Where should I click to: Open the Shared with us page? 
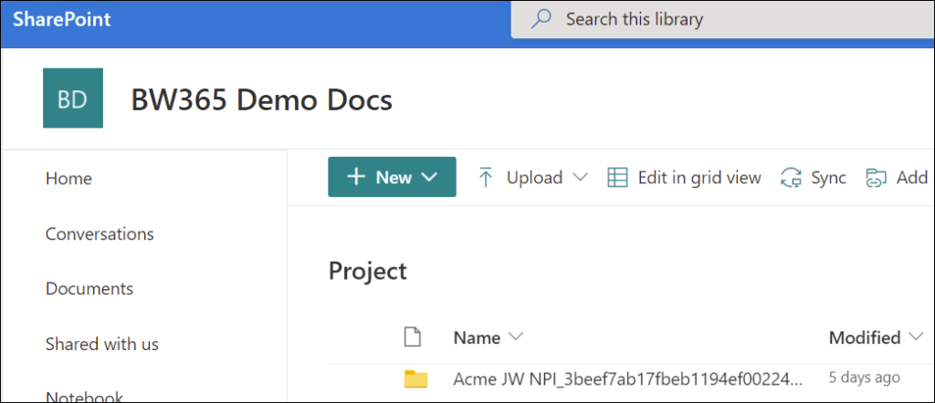coord(101,344)
